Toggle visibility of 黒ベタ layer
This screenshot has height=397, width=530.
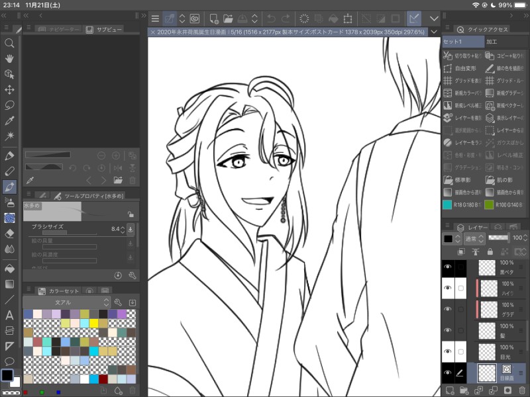point(448,267)
